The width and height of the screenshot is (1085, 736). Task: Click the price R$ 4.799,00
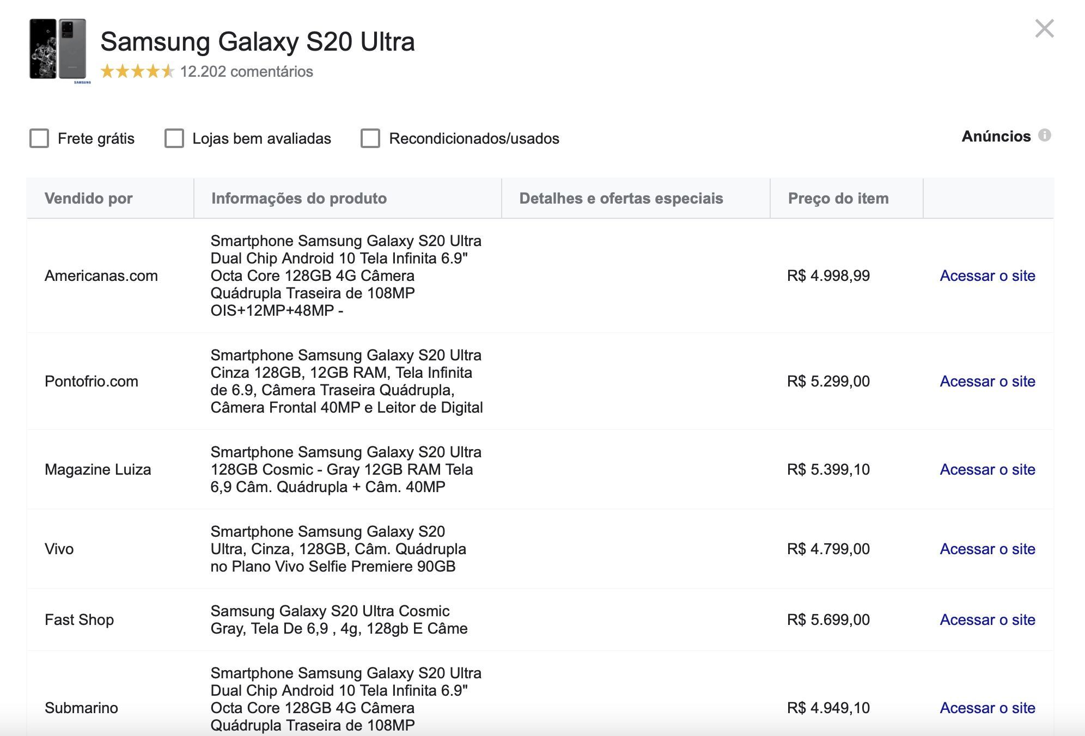[x=828, y=549]
